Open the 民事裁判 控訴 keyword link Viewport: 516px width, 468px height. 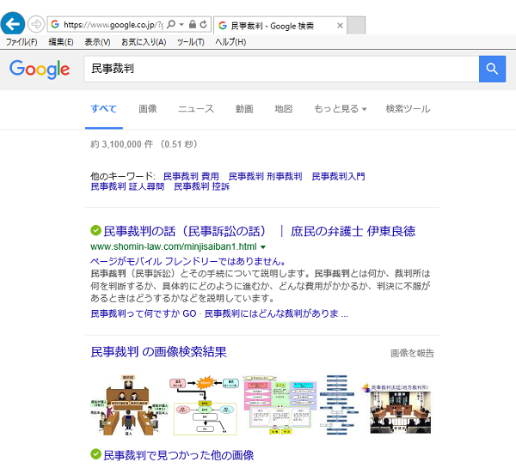[x=202, y=186]
